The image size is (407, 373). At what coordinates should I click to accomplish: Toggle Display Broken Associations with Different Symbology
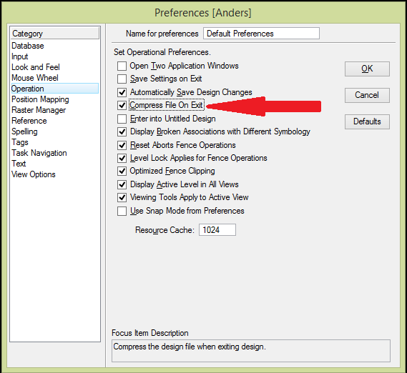[x=122, y=131]
